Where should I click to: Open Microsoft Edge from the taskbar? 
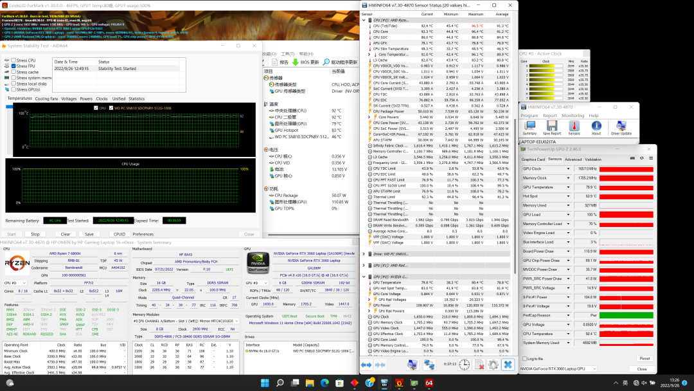point(325,383)
